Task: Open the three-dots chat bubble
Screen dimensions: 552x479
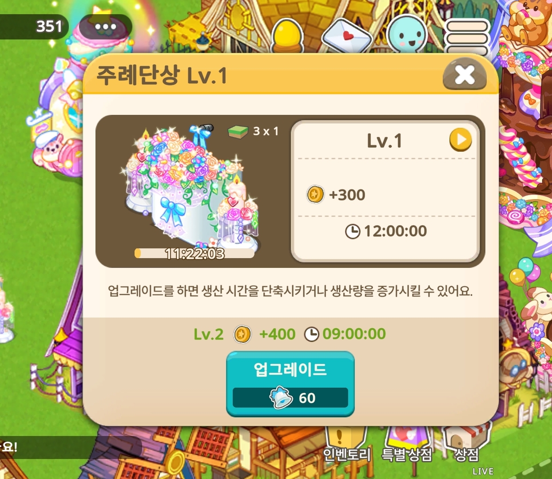Action: click(x=105, y=27)
